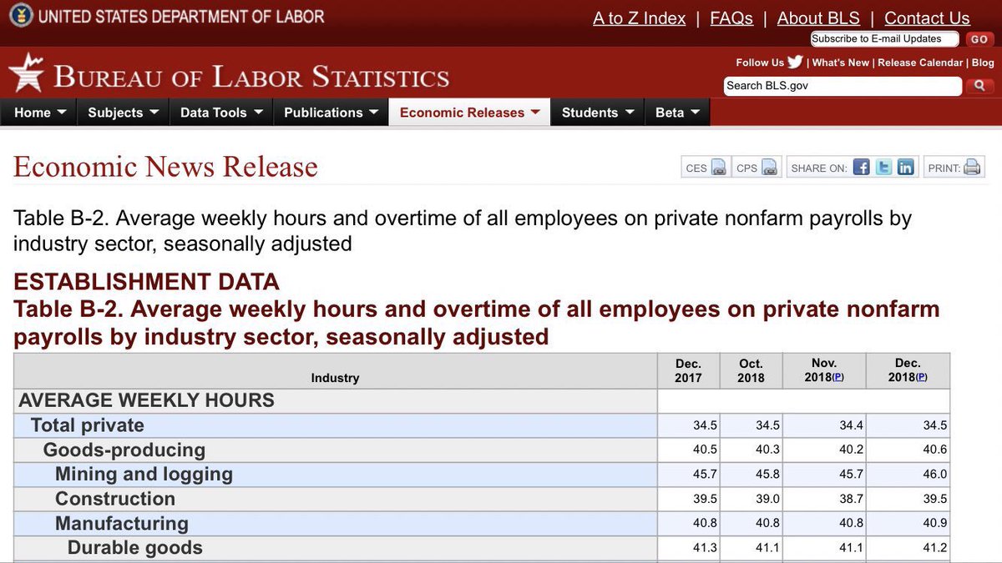Open the BLS Twitter bird icon
Image resolution: width=1002 pixels, height=563 pixels.
click(795, 62)
